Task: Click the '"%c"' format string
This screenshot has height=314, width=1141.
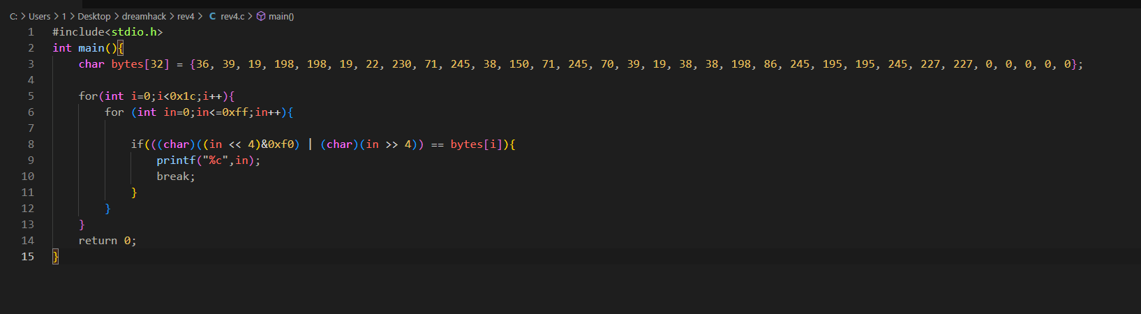Action: pos(216,160)
